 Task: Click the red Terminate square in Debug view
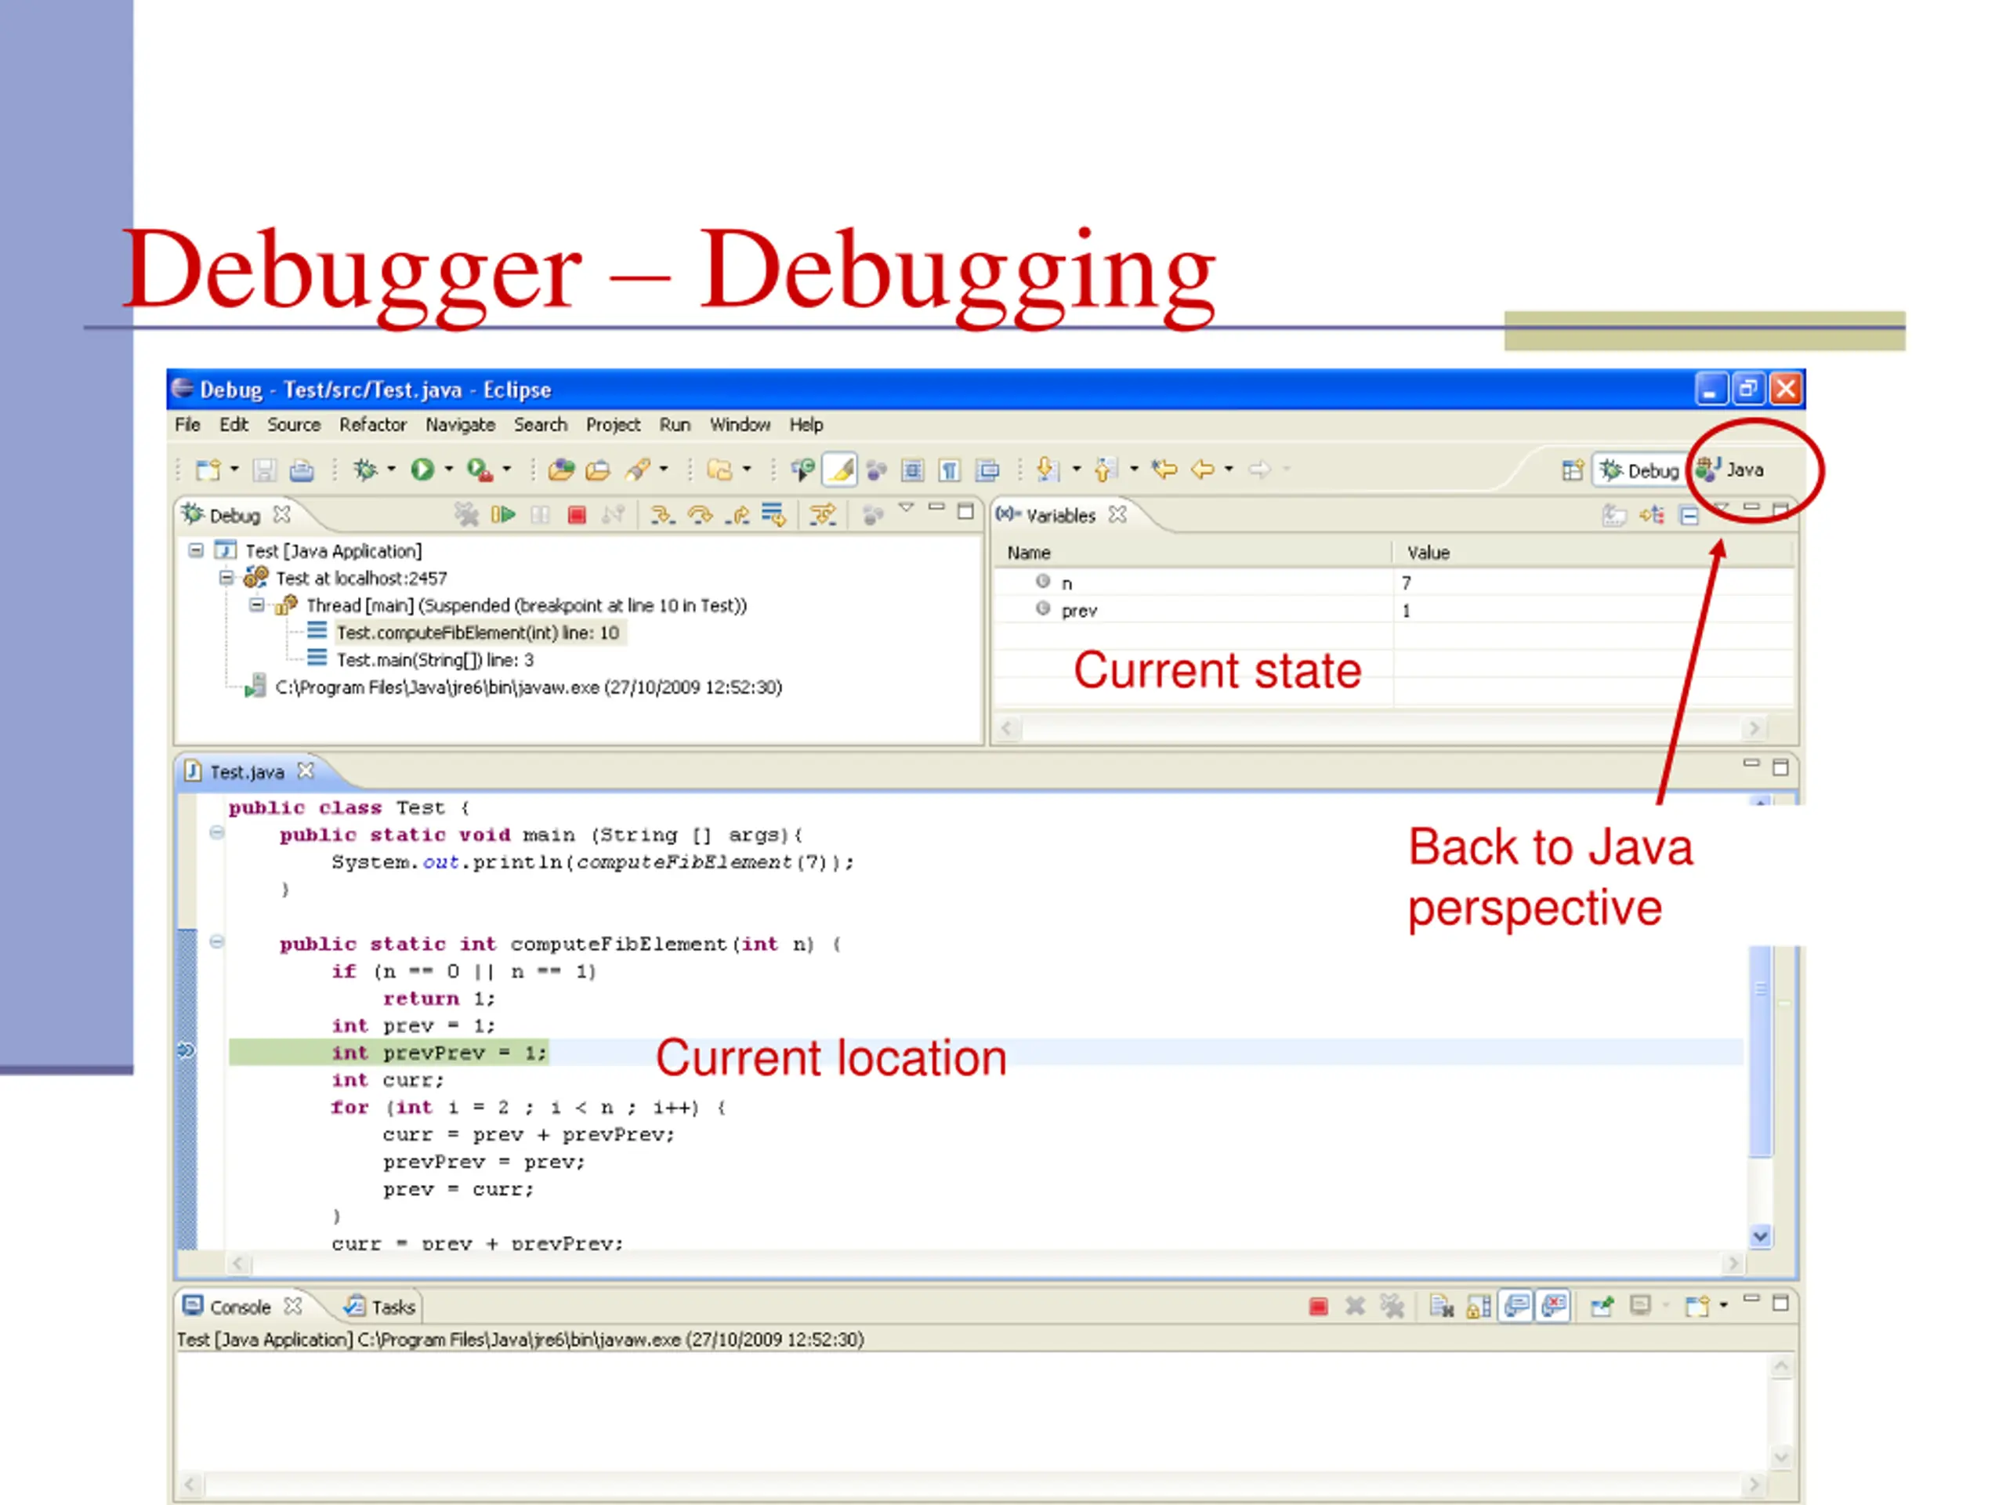click(577, 515)
